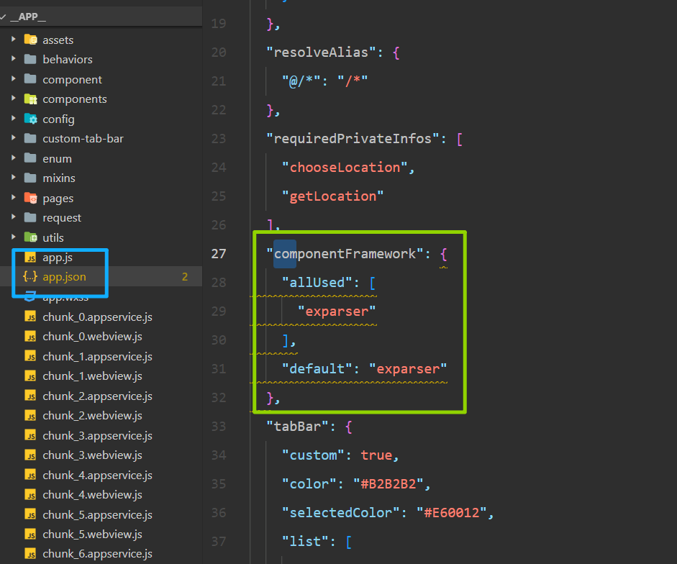Click JS icon of chunk_5.appservice.js
The image size is (677, 564).
pos(31,514)
